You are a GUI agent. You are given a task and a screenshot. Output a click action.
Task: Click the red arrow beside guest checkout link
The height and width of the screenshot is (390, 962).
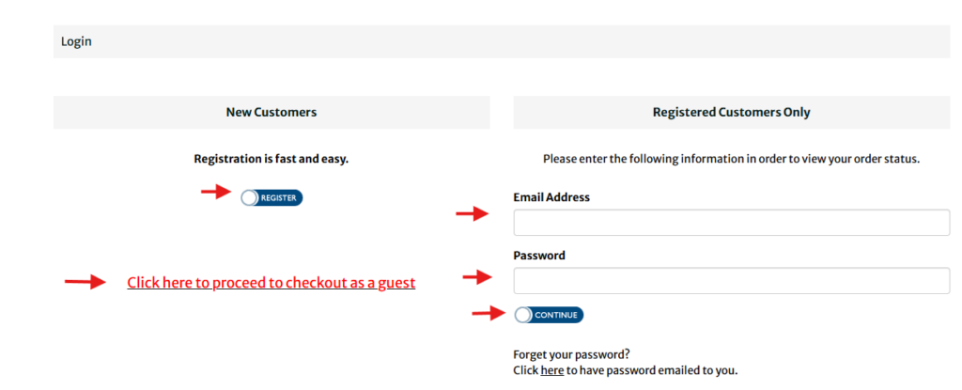point(85,281)
